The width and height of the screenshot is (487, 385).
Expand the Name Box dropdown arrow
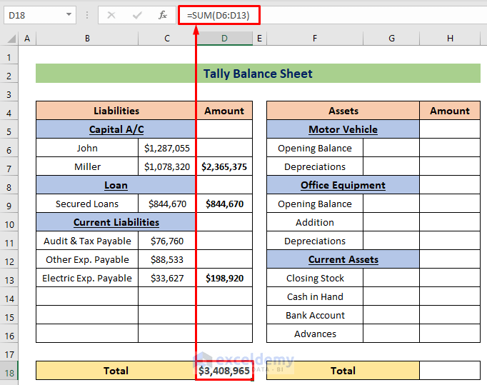(69, 14)
